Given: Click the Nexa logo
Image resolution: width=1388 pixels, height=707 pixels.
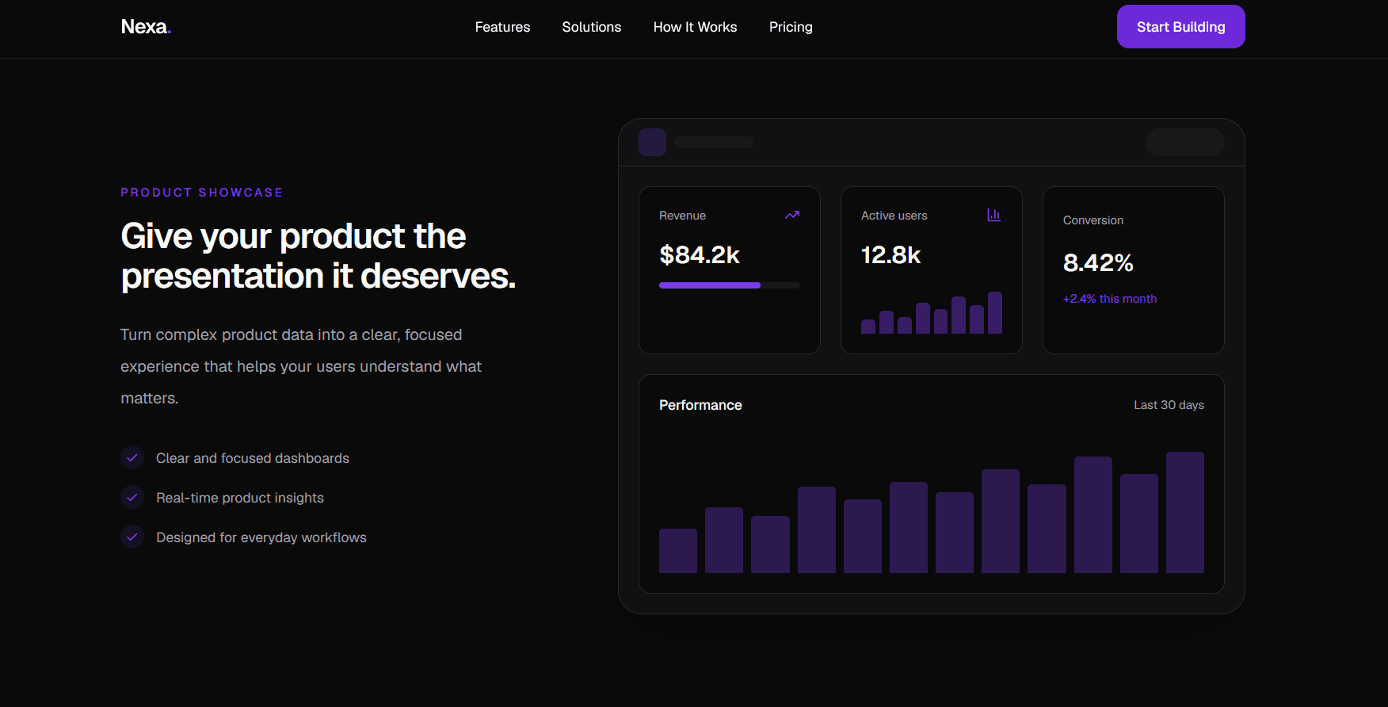Looking at the screenshot, I should click(x=146, y=27).
